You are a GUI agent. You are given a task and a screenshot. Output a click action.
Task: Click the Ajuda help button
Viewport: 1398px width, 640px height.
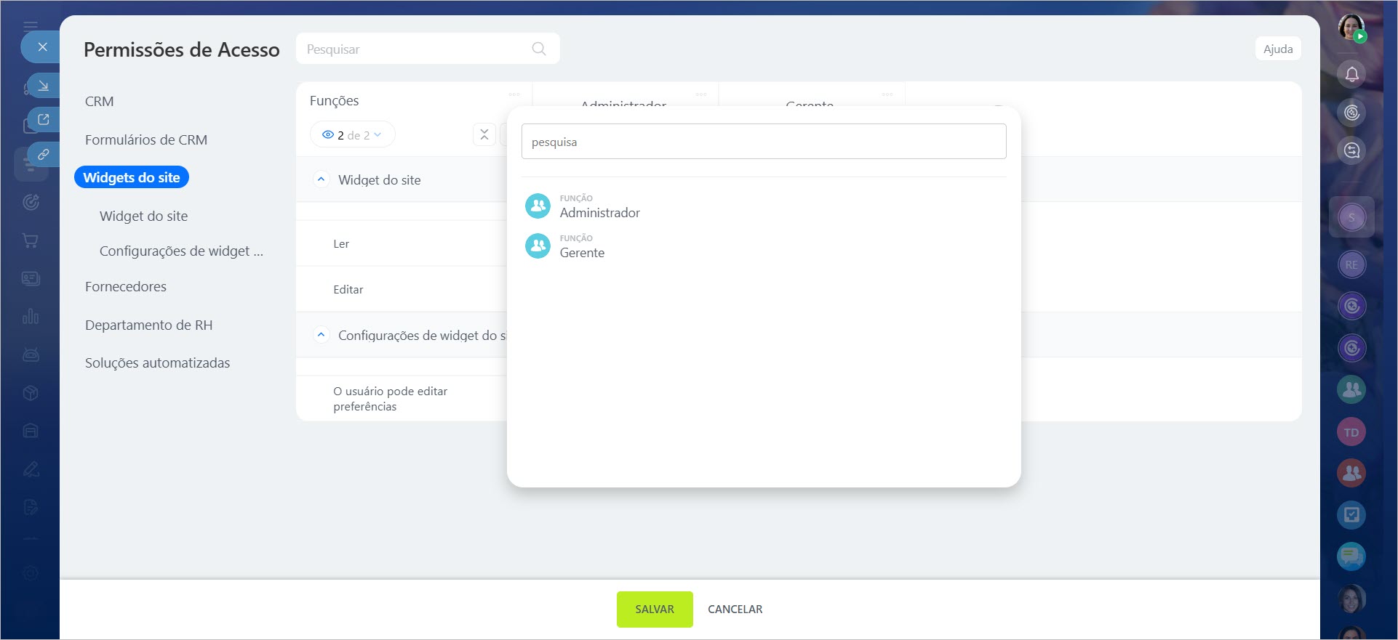pos(1277,49)
